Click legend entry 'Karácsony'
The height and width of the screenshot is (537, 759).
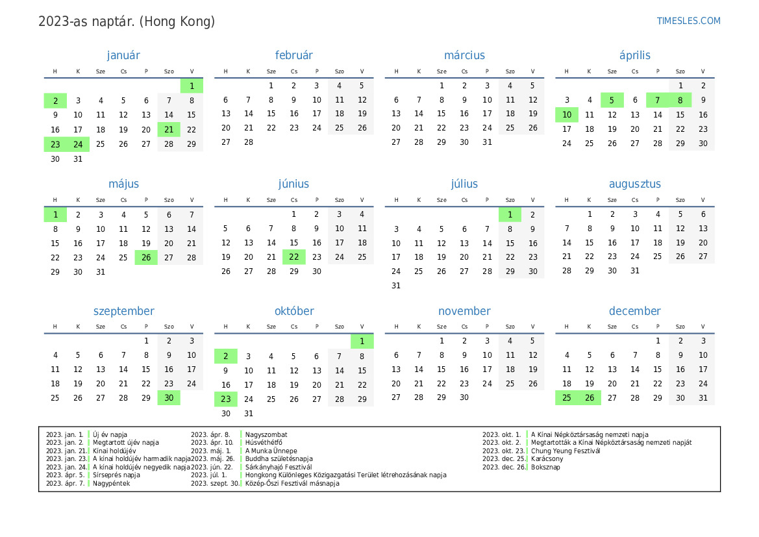coord(547,458)
